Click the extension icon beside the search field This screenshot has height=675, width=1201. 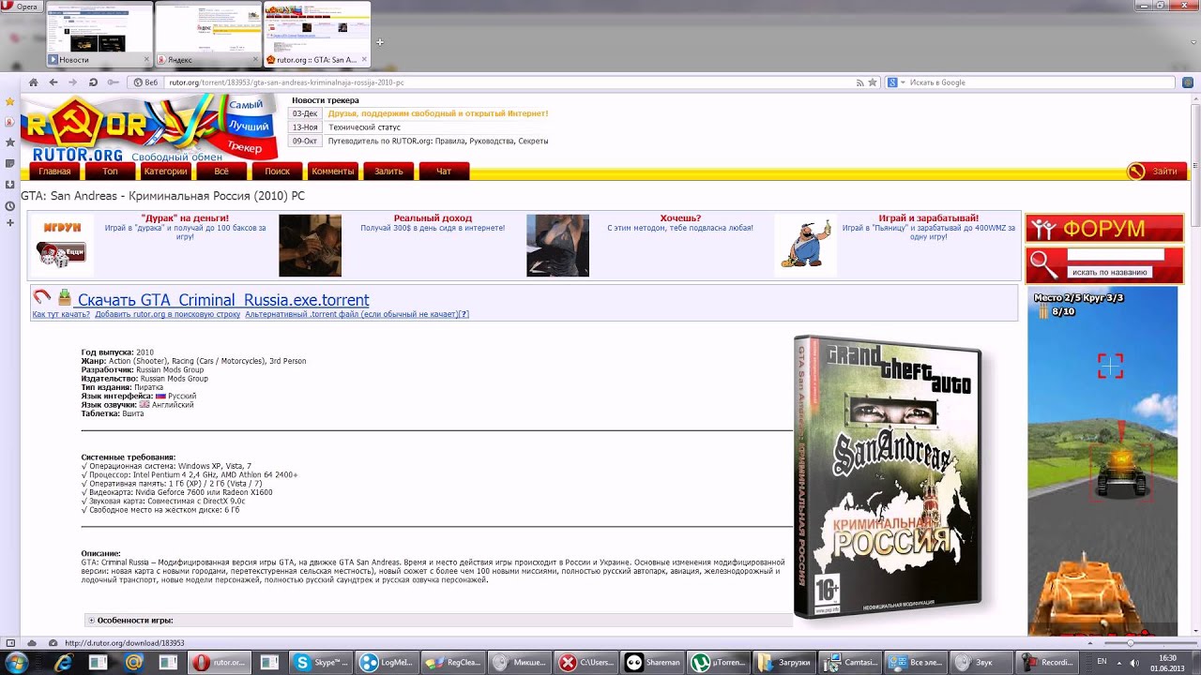click(1187, 82)
